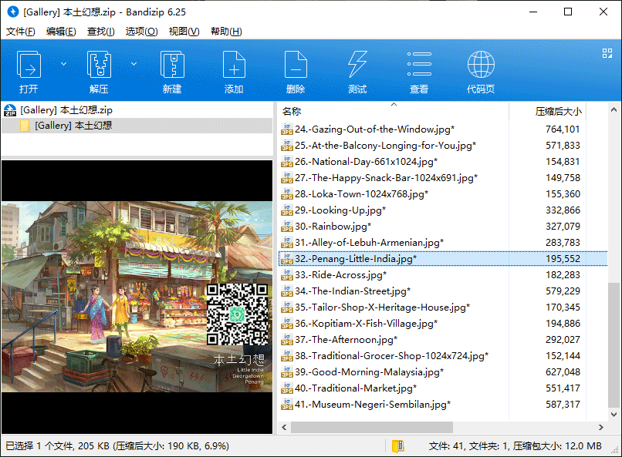Run the 测试 (Test) archive tool

[357, 72]
